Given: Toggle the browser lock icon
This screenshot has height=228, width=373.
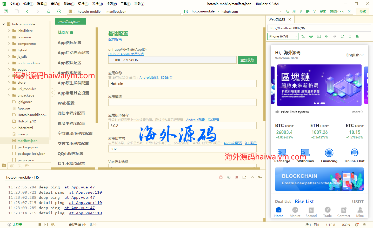Looking at the screenshot, I should point(350,36).
